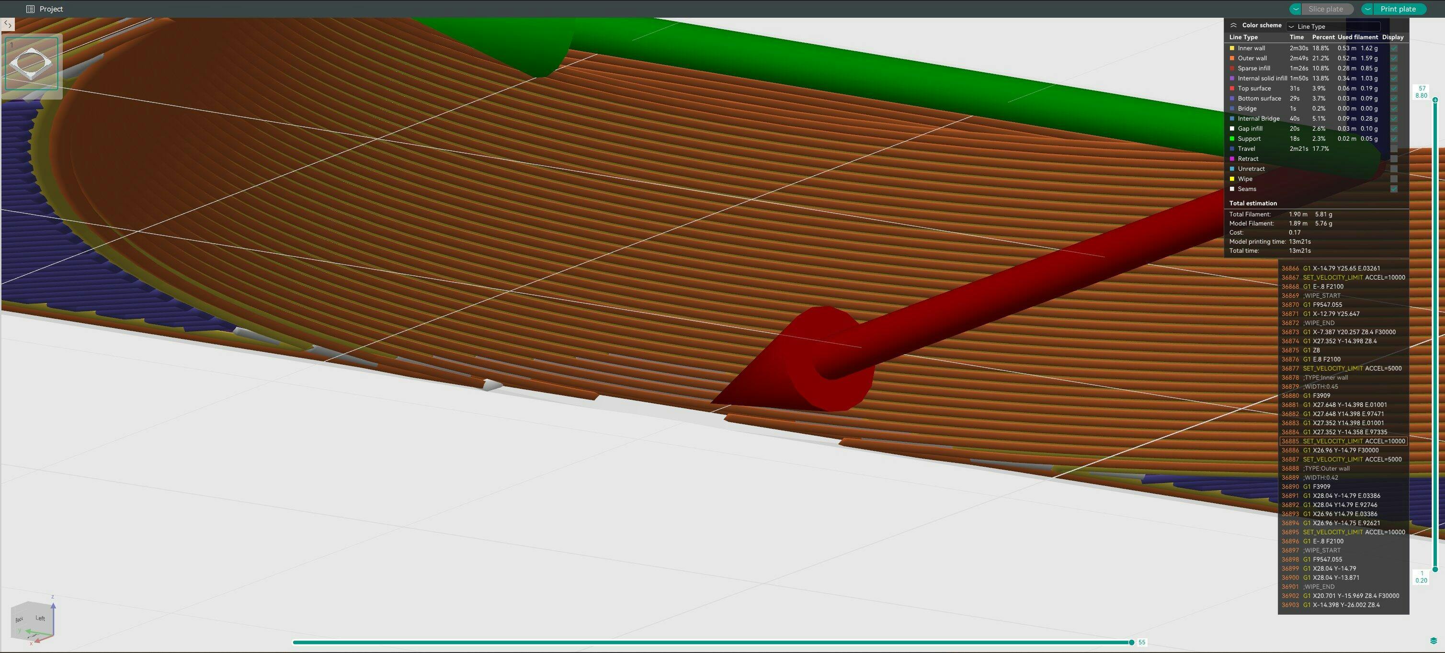Click the horizontal move slider handle at 55
This screenshot has width=1445, height=653.
click(1131, 642)
